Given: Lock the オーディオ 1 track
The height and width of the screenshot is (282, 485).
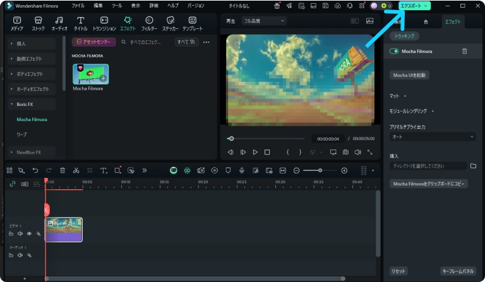Looking at the screenshot, I should [x=11, y=255].
